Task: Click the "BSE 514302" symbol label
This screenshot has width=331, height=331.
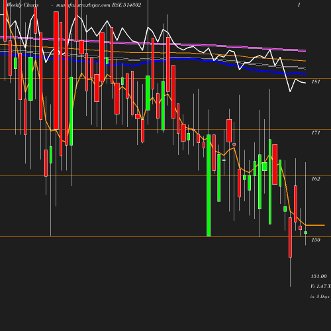Action: (126, 5)
